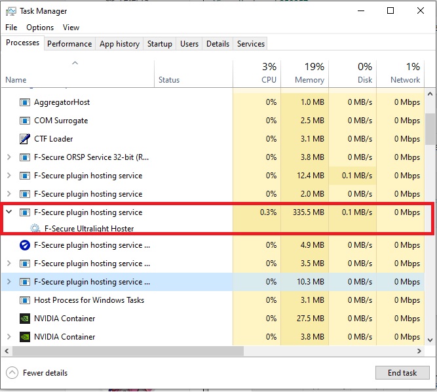Minimize the Task Manager window
Image resolution: width=437 pixels, height=392 pixels.
pyautogui.click(x=361, y=11)
